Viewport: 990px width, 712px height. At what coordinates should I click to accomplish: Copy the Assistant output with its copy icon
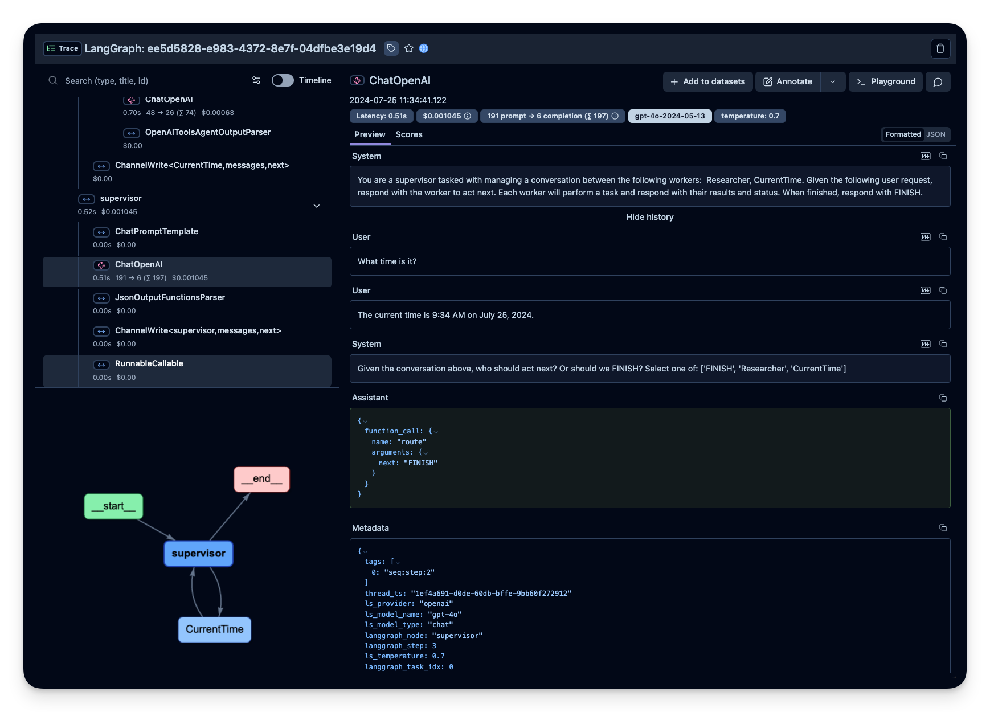tap(943, 398)
